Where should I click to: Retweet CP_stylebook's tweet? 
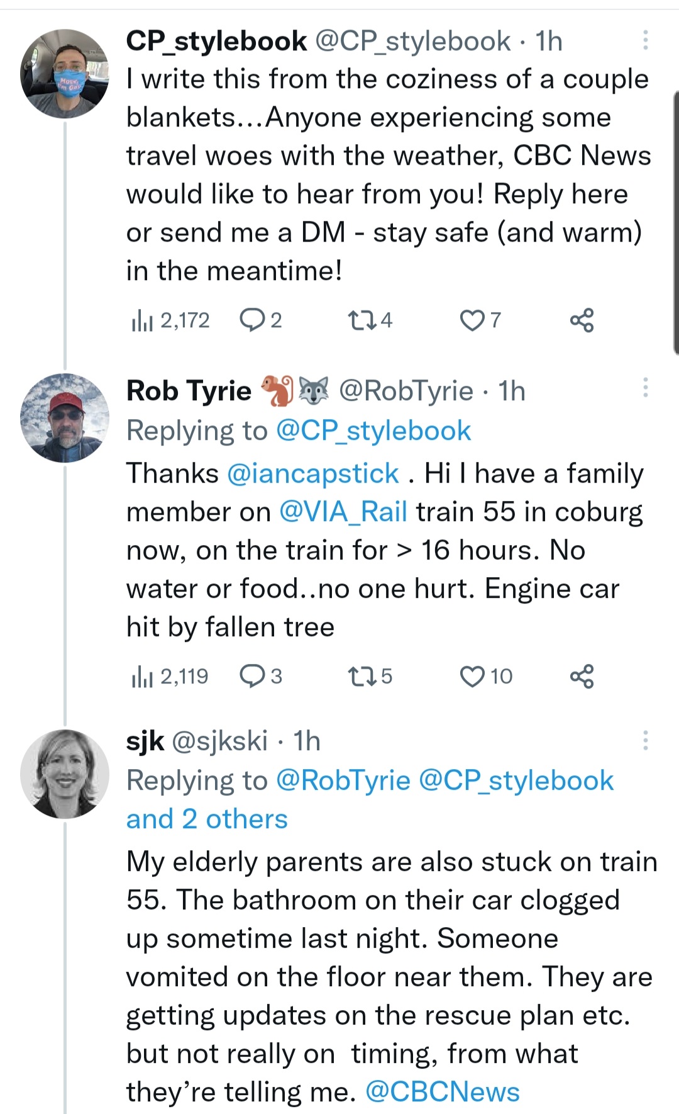click(362, 320)
